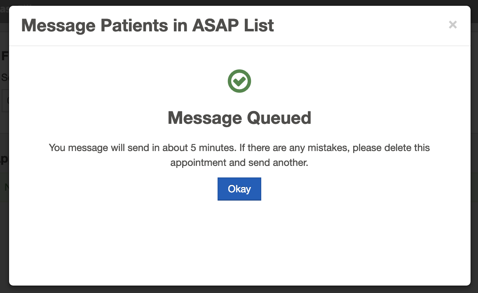The height and width of the screenshot is (293, 478).
Task: Click the 'appointment and send another.' line
Action: (239, 162)
